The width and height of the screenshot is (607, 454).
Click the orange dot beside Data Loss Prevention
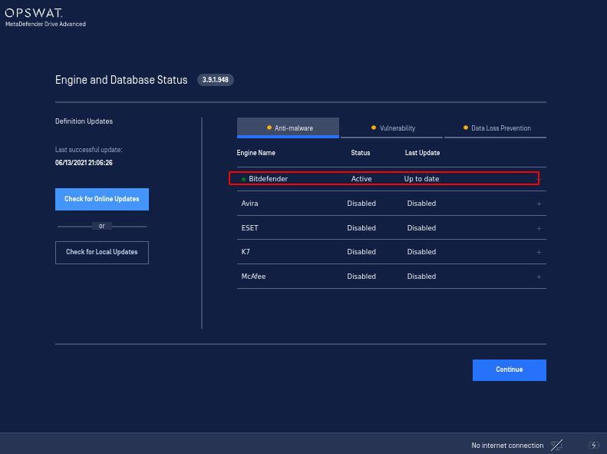466,128
